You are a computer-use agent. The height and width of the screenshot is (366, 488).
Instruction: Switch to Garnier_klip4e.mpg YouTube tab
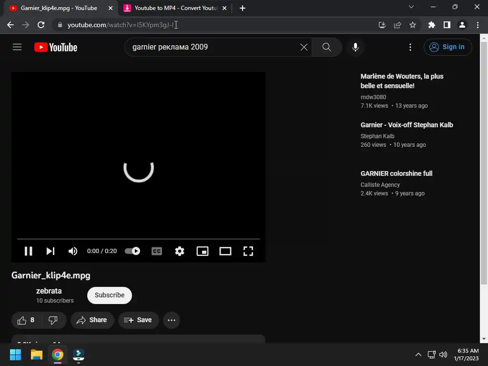59,8
